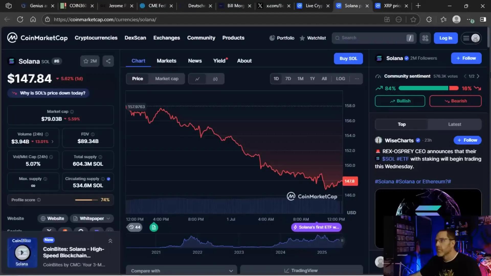
Task: Click the Watchlist star icon
Action: pos(302,38)
